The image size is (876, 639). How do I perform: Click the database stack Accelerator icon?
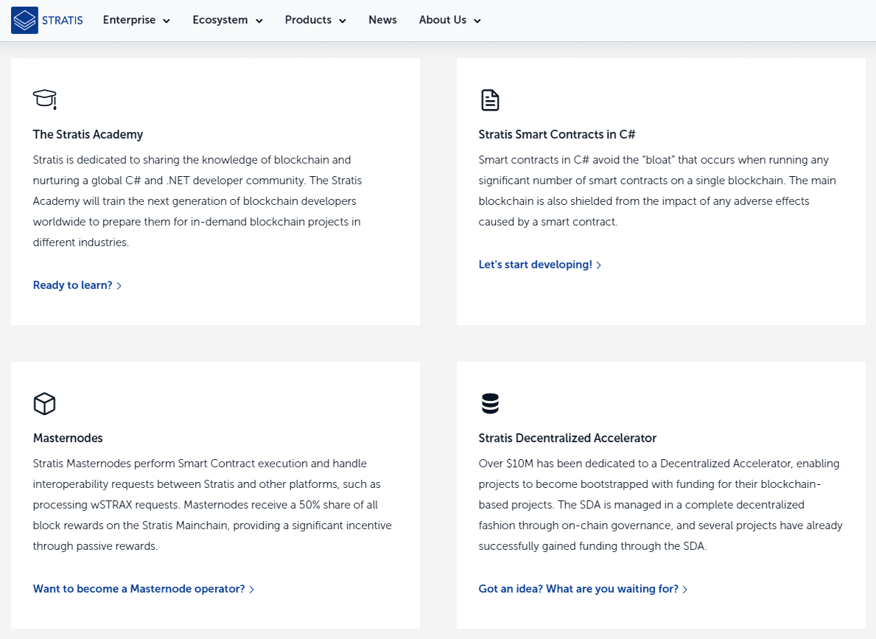pyautogui.click(x=490, y=403)
